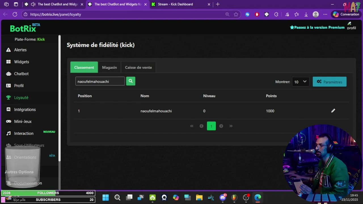Image resolution: width=363 pixels, height=204 pixels.
Task: Open Intégrations in the sidebar
Action: (21, 109)
